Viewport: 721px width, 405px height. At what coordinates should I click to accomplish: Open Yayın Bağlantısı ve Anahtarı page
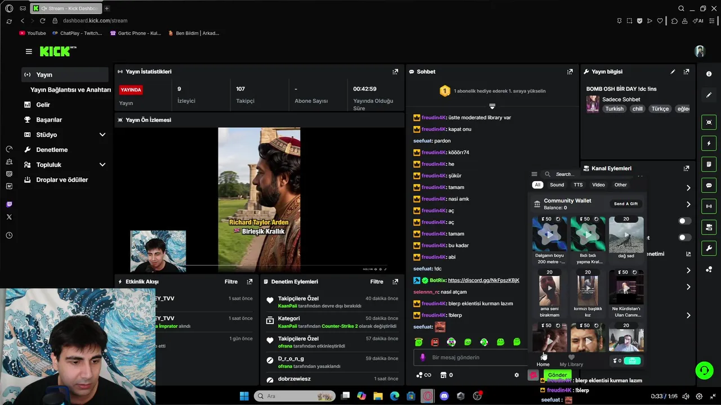[70, 89]
